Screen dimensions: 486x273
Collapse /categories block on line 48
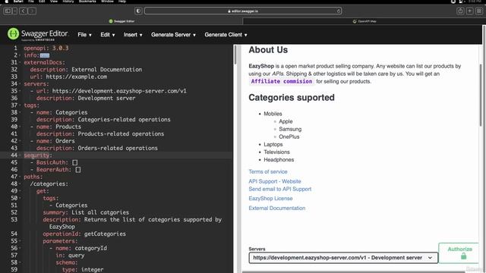[20, 184]
